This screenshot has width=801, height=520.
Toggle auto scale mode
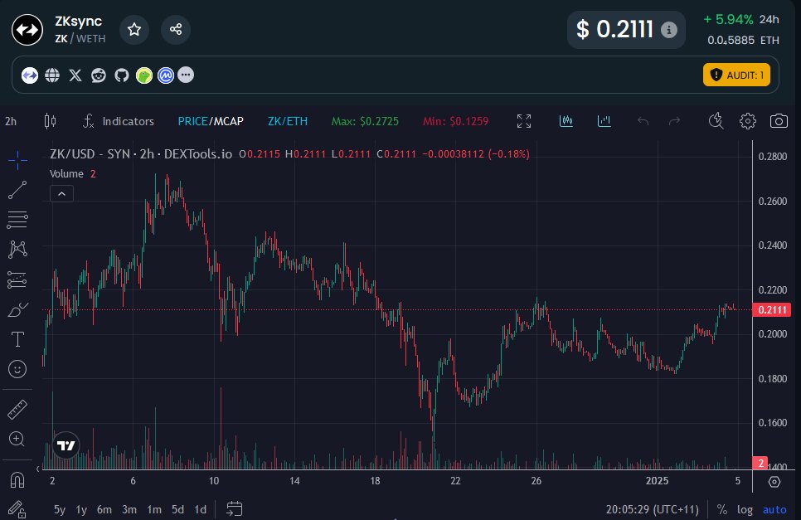click(774, 509)
